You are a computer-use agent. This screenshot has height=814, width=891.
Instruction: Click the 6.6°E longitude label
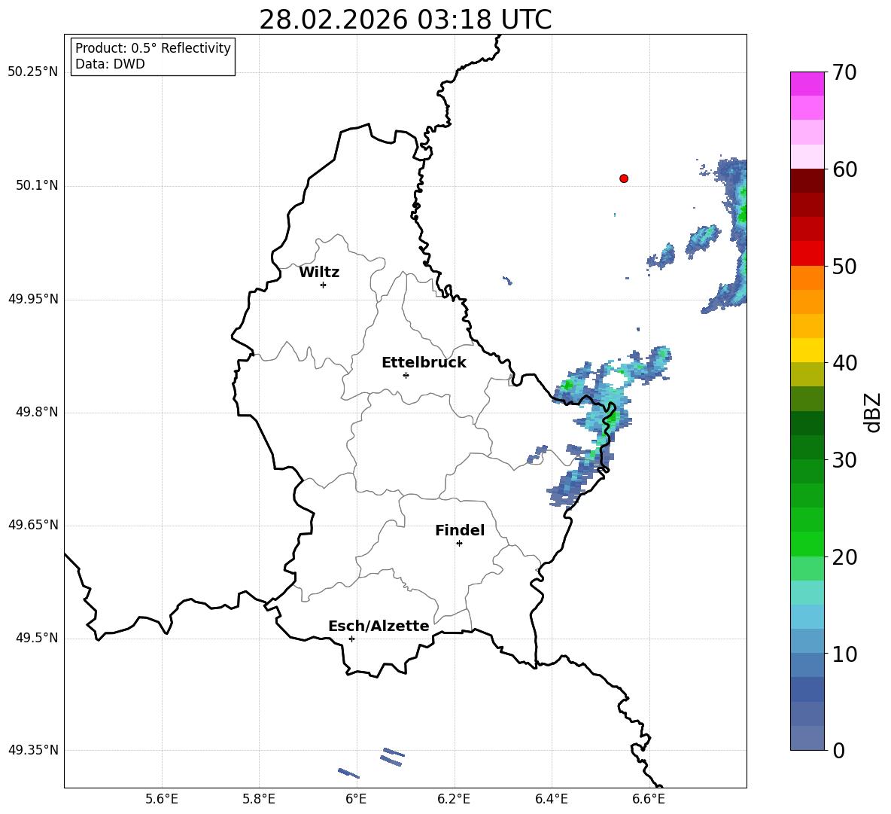point(649,799)
